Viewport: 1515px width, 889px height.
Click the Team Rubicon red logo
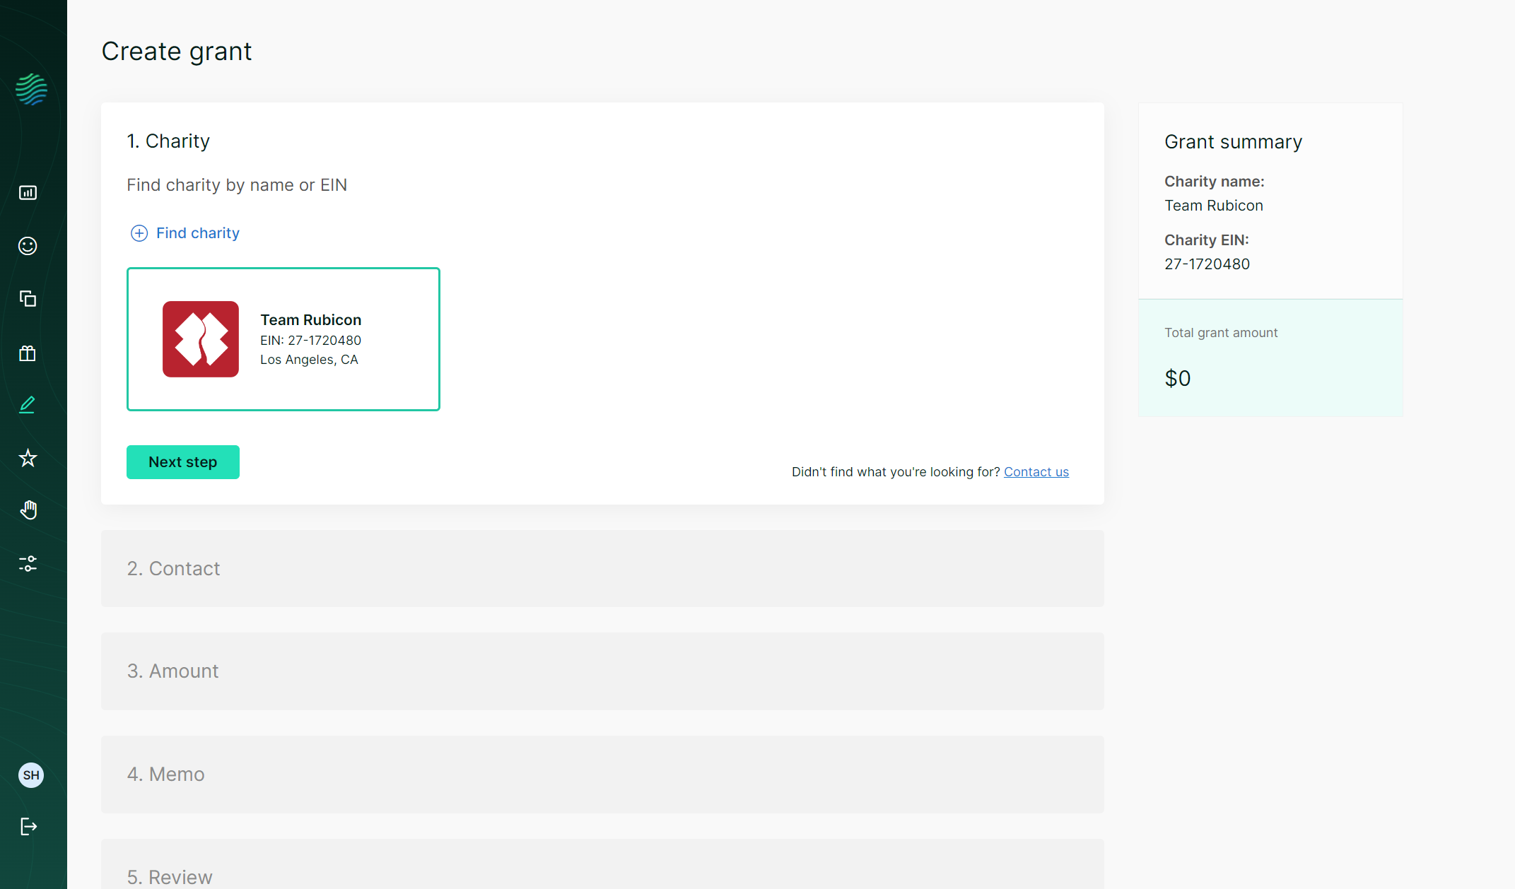point(201,339)
